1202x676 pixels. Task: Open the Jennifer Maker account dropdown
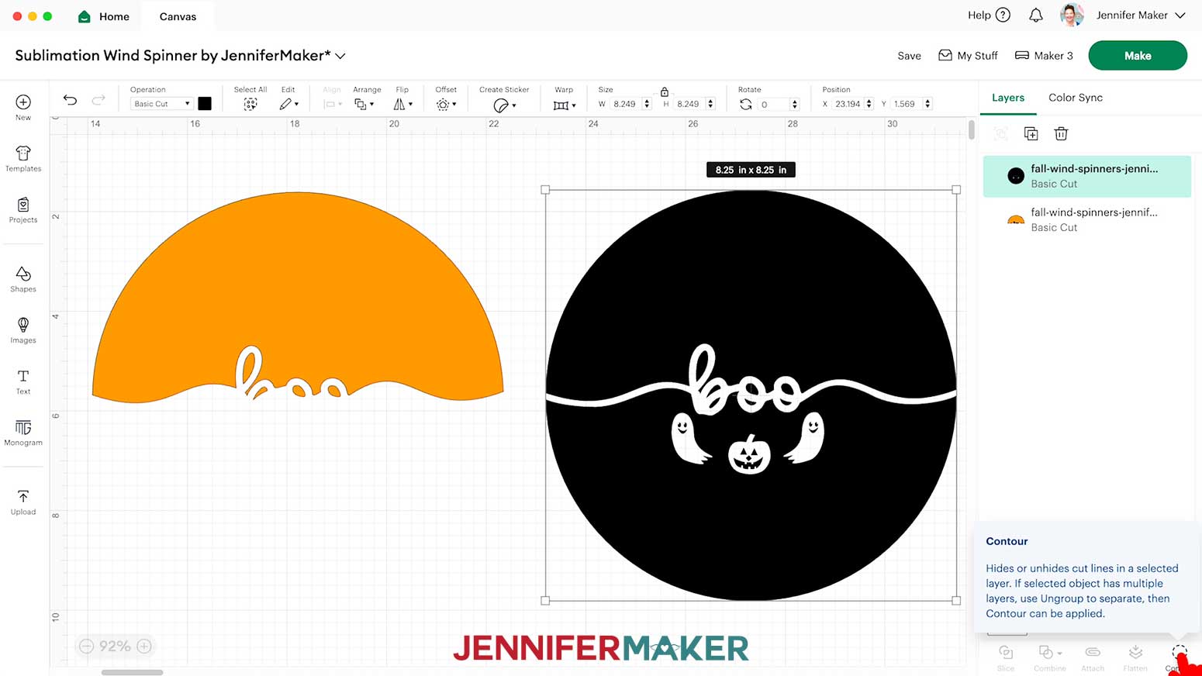point(1140,15)
